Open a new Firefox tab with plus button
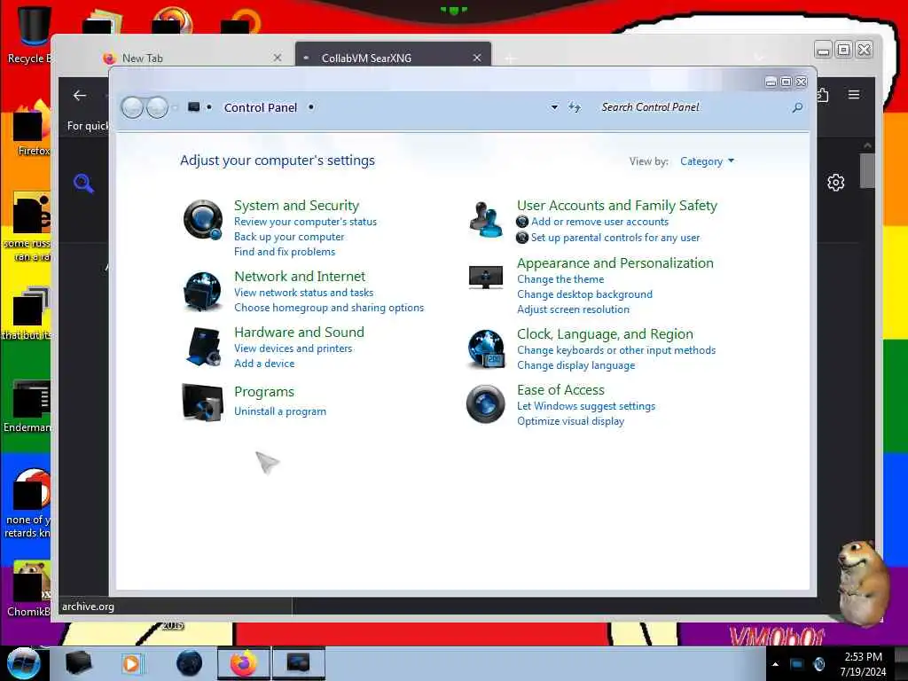The image size is (908, 681). (x=510, y=59)
